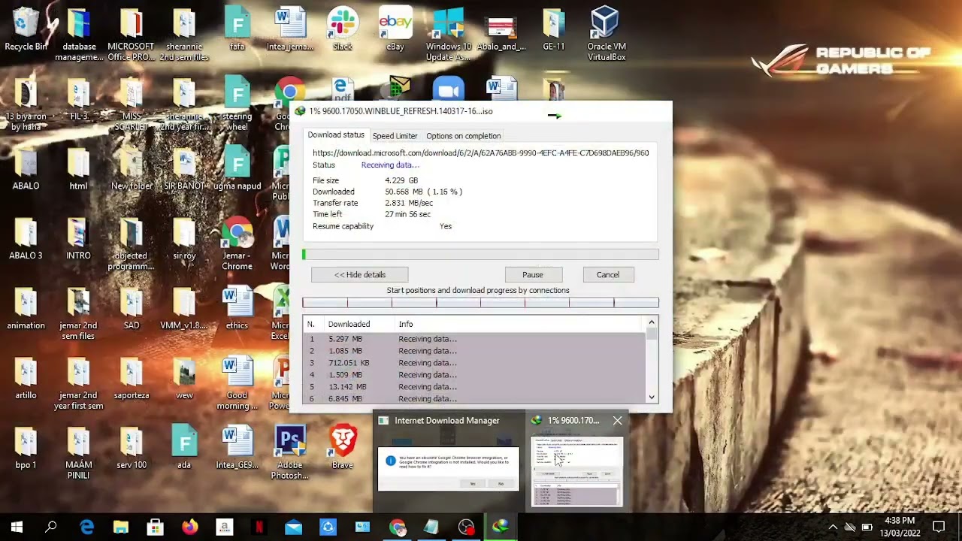Click the download URL text
This screenshot has height=541, width=962.
(481, 153)
